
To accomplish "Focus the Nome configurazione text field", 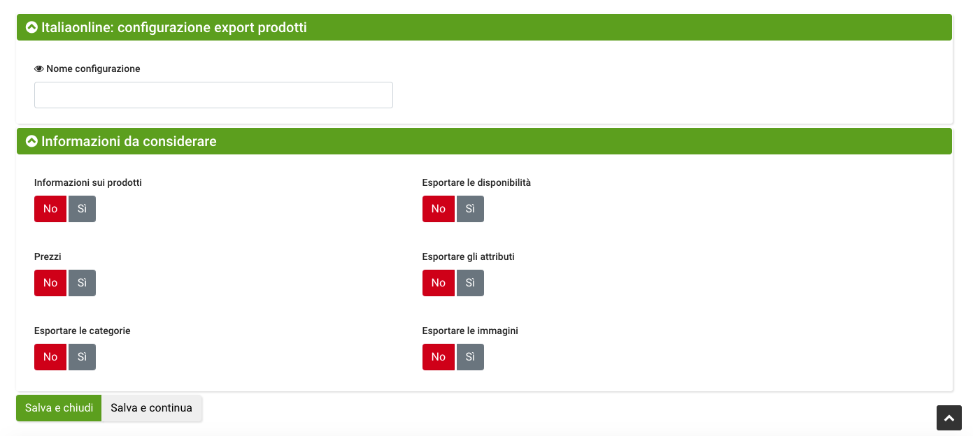I will [x=213, y=95].
